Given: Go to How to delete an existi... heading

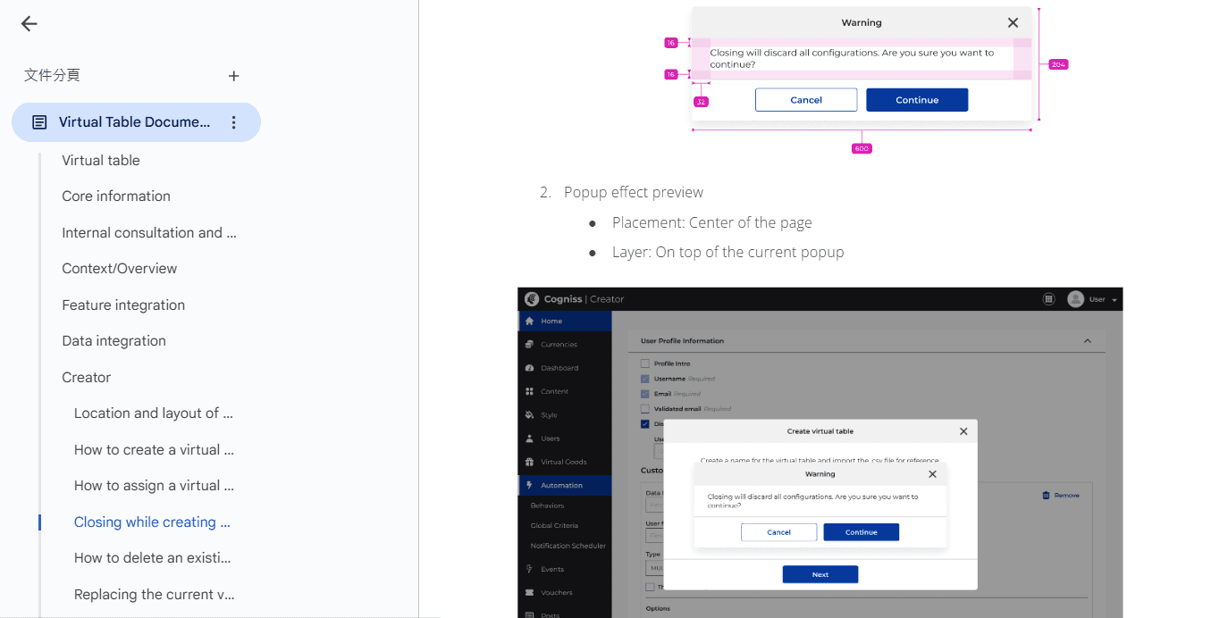Looking at the screenshot, I should click(153, 558).
